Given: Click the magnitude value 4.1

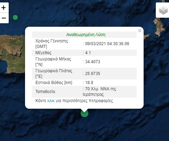Looking at the screenshot, I should coord(88,53).
